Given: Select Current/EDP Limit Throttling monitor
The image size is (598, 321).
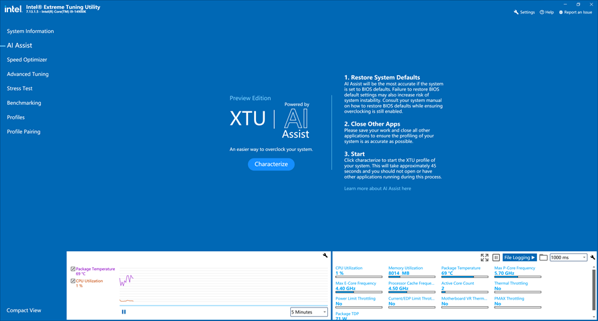Looking at the screenshot, I should (x=411, y=303).
